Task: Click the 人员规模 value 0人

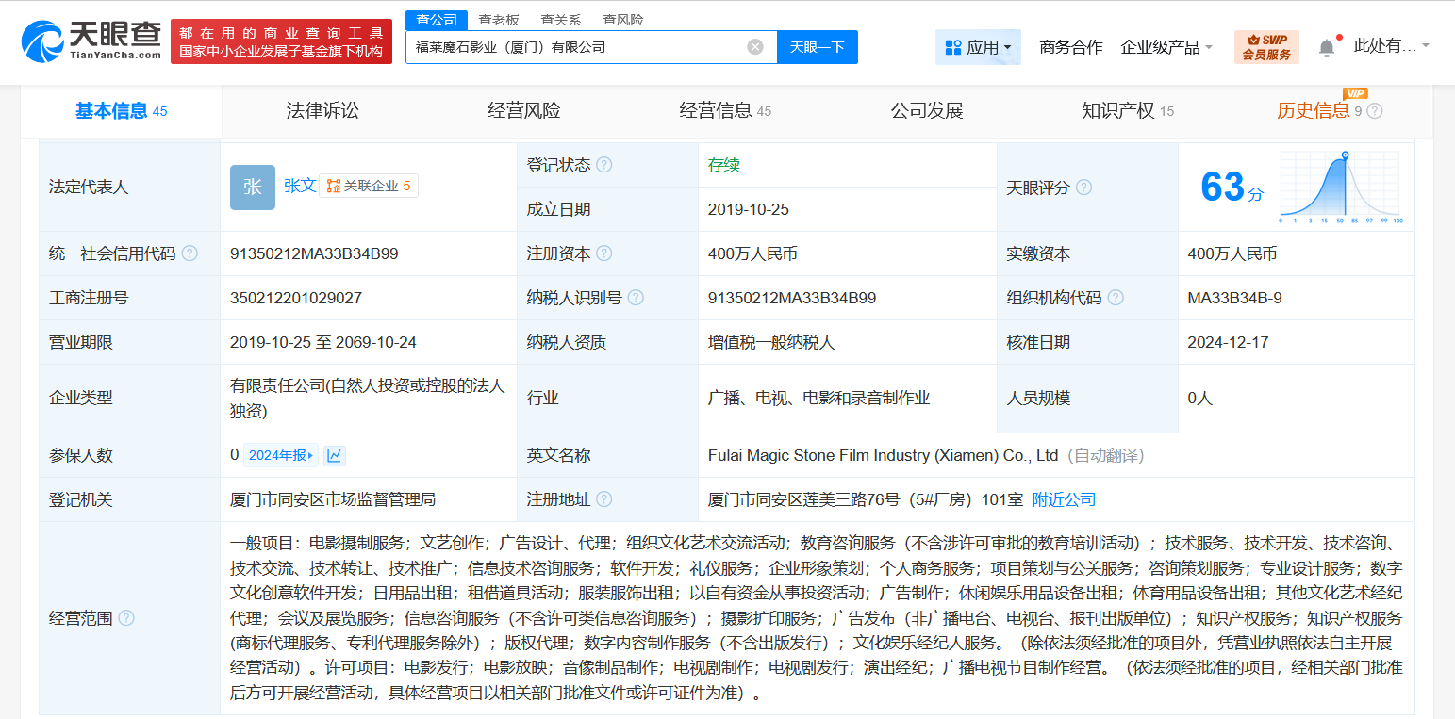Action: point(1200,398)
